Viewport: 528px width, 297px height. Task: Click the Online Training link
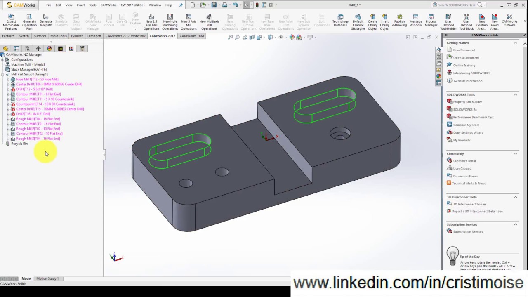pyautogui.click(x=464, y=66)
